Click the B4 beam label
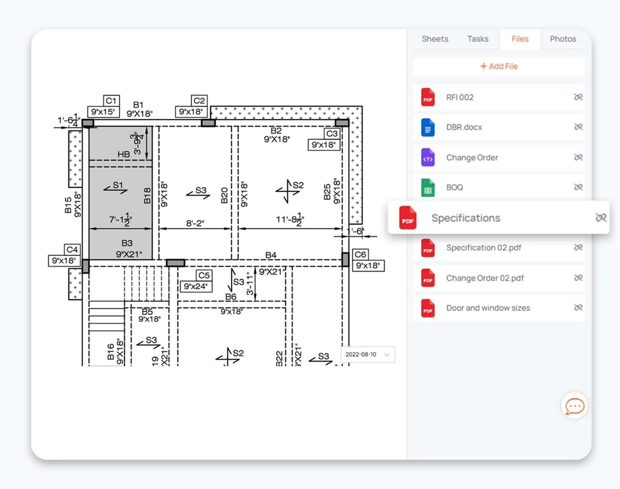620x489 pixels. coord(271,255)
